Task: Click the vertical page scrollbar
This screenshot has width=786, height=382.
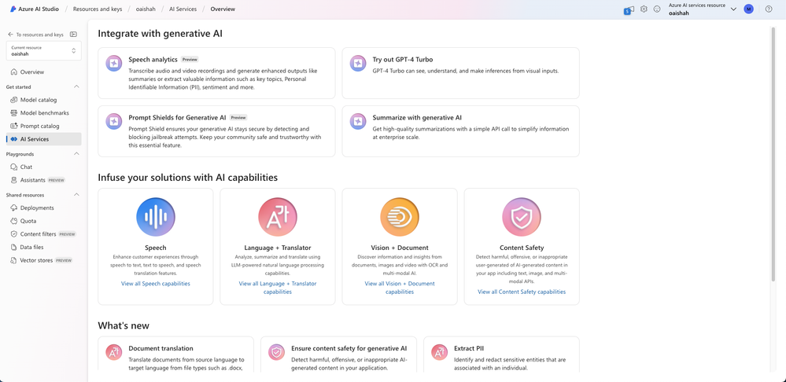Action: [x=773, y=155]
